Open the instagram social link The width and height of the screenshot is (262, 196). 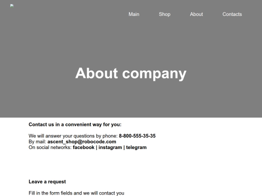click(x=110, y=147)
